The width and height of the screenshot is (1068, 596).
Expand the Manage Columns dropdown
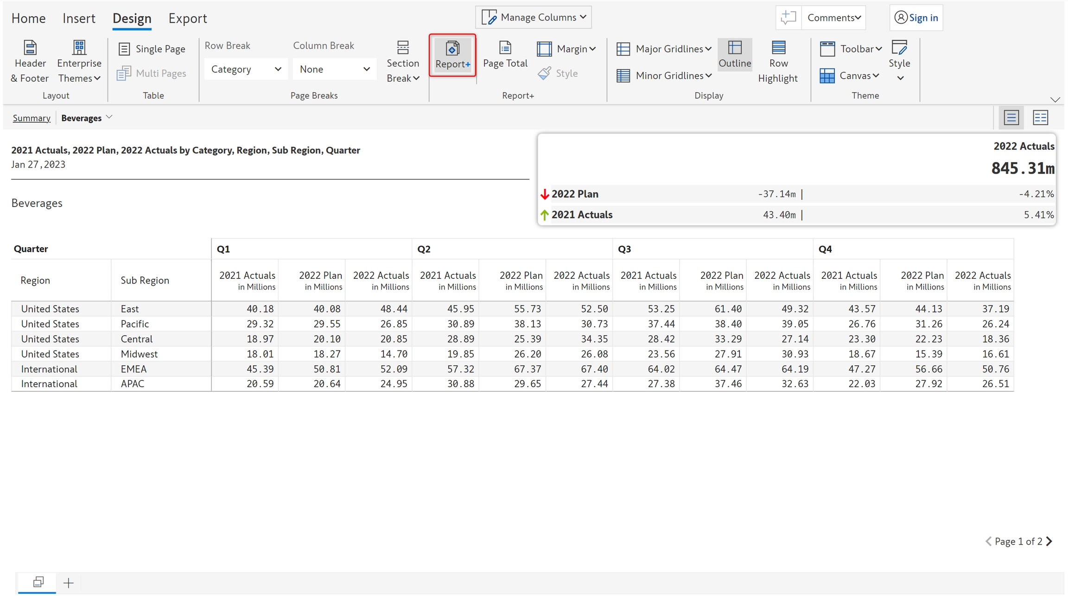click(533, 18)
